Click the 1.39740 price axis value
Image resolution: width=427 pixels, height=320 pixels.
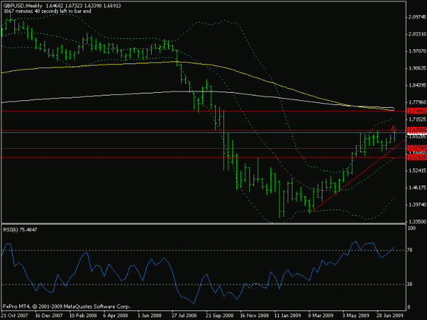(417, 205)
